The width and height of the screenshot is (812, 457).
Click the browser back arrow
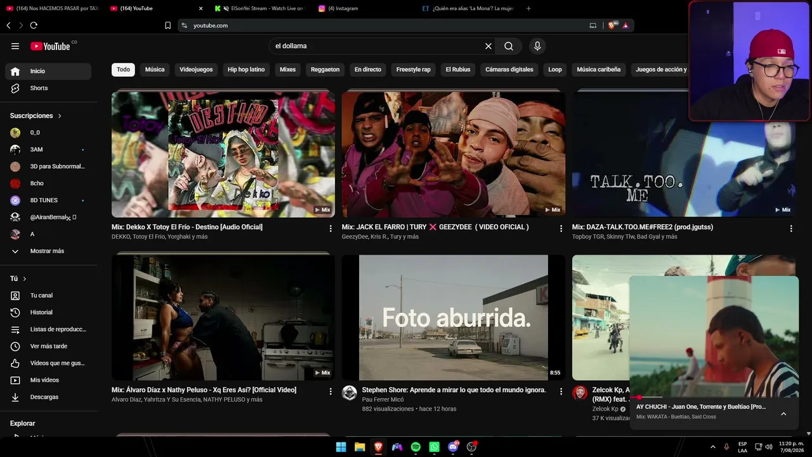pyautogui.click(x=8, y=25)
